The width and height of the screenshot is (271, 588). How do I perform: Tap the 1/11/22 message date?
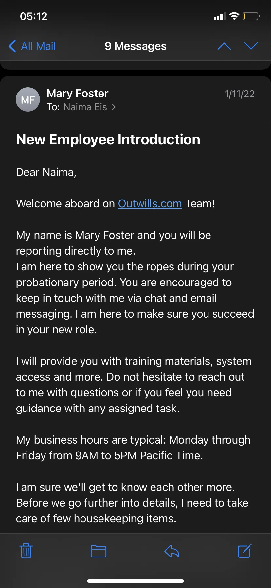click(x=240, y=94)
